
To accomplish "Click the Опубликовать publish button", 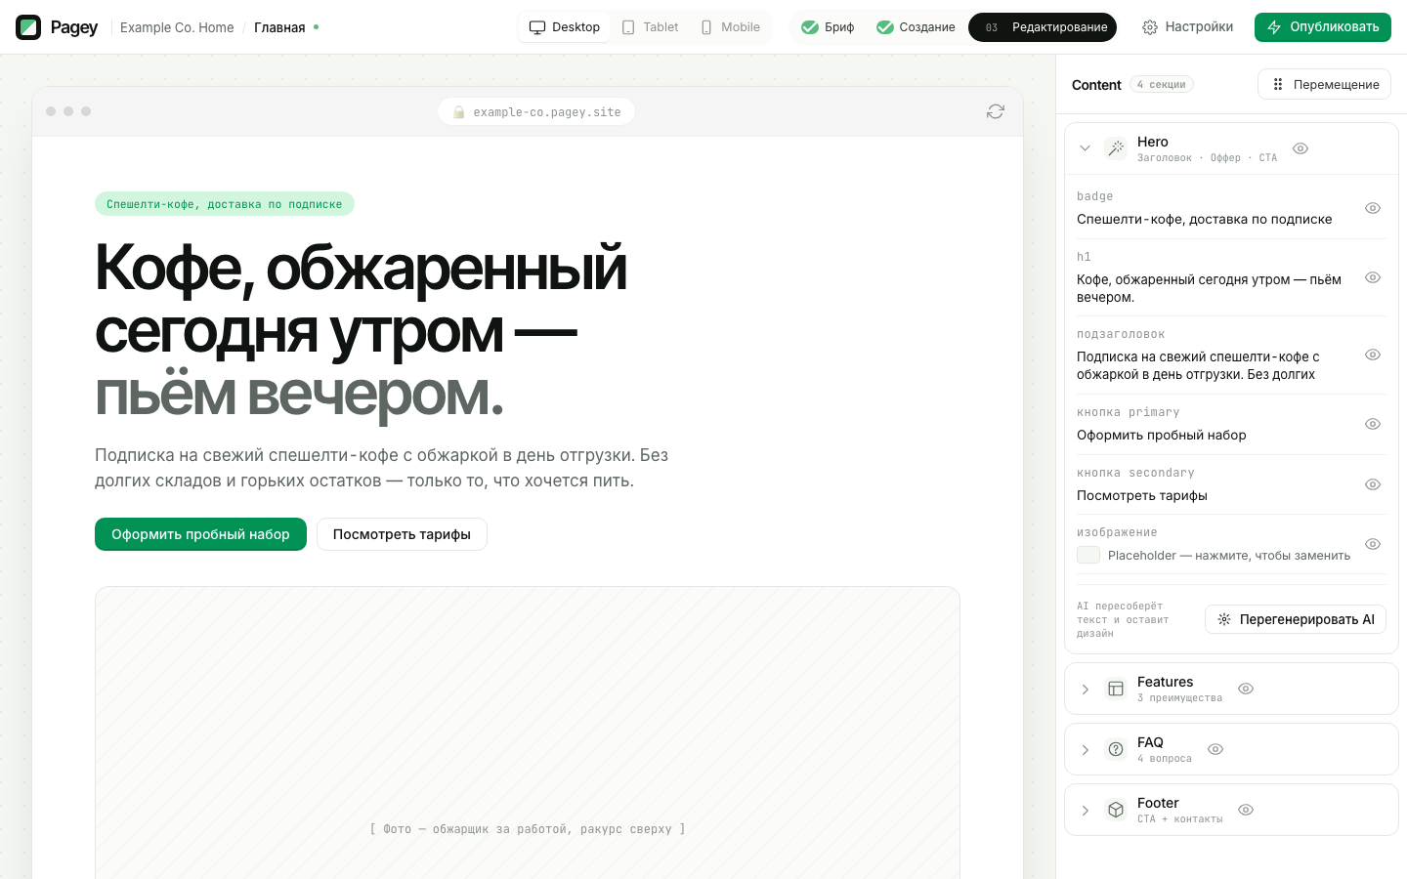I will 1323,27.
